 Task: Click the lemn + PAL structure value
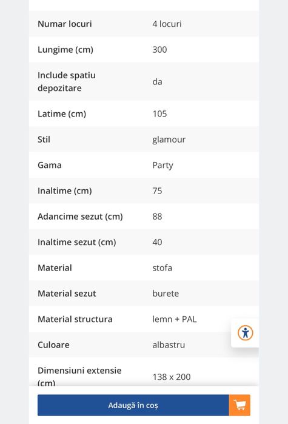[x=175, y=319]
